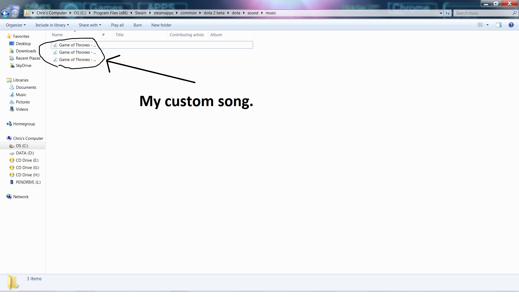Click the Play all button
519x297 pixels.
117,25
